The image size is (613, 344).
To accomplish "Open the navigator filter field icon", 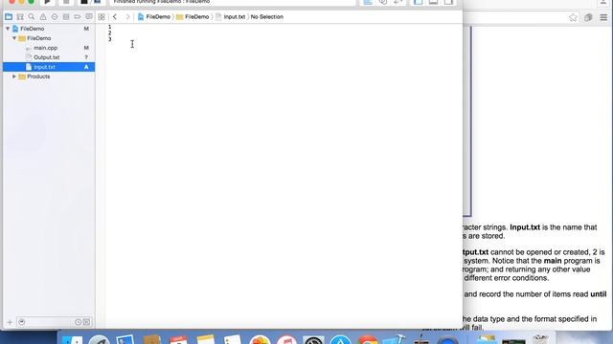I will pos(22,322).
